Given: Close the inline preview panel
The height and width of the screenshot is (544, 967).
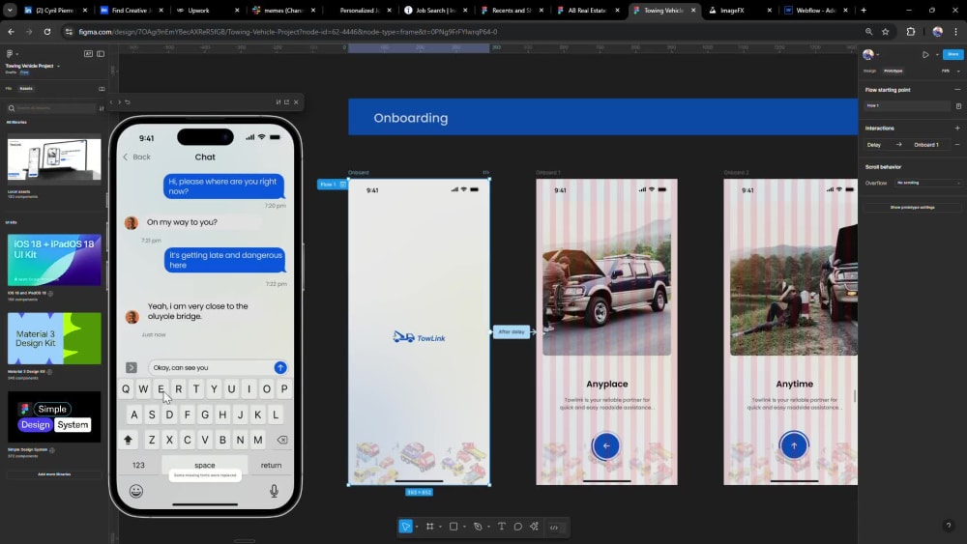Looking at the screenshot, I should [296, 102].
